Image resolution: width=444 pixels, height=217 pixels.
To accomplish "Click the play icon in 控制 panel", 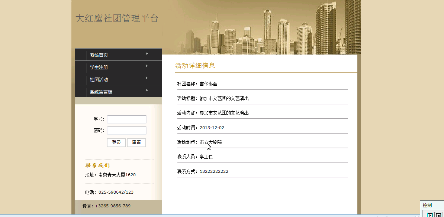I will click(x=430, y=214).
